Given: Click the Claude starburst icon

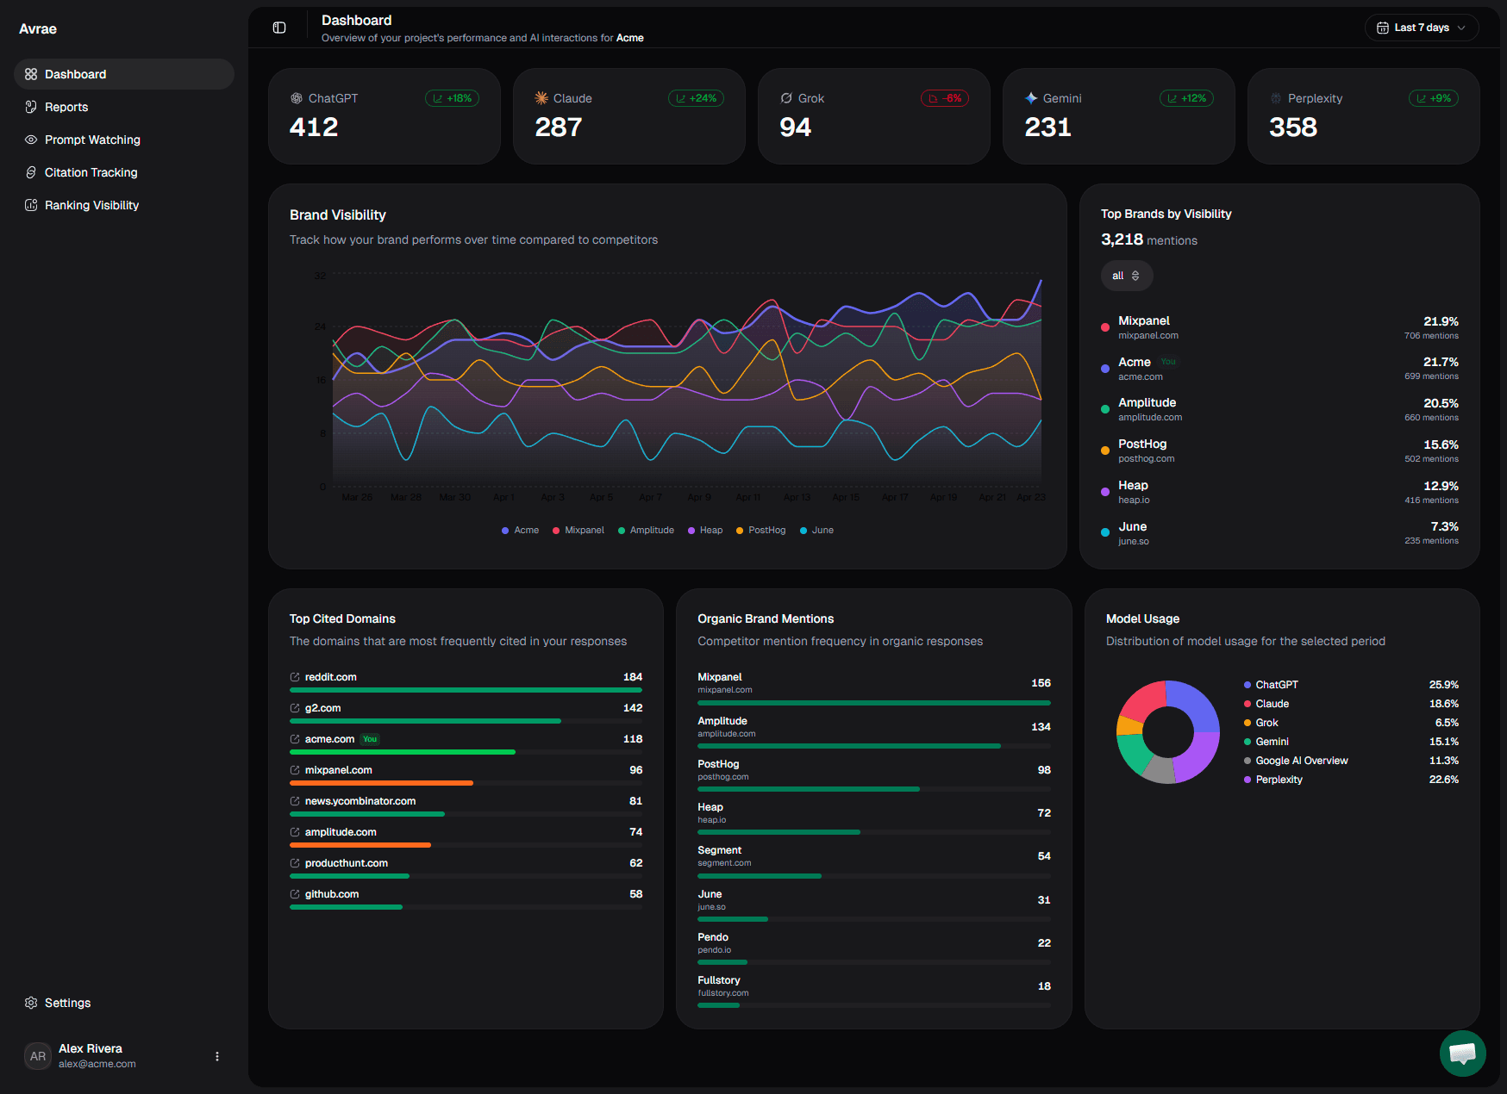Looking at the screenshot, I should (541, 98).
